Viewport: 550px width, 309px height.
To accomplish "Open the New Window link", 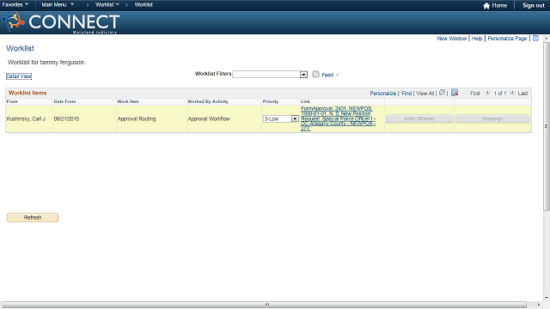I will pos(452,39).
